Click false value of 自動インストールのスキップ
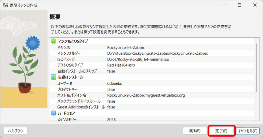 pos(111,71)
